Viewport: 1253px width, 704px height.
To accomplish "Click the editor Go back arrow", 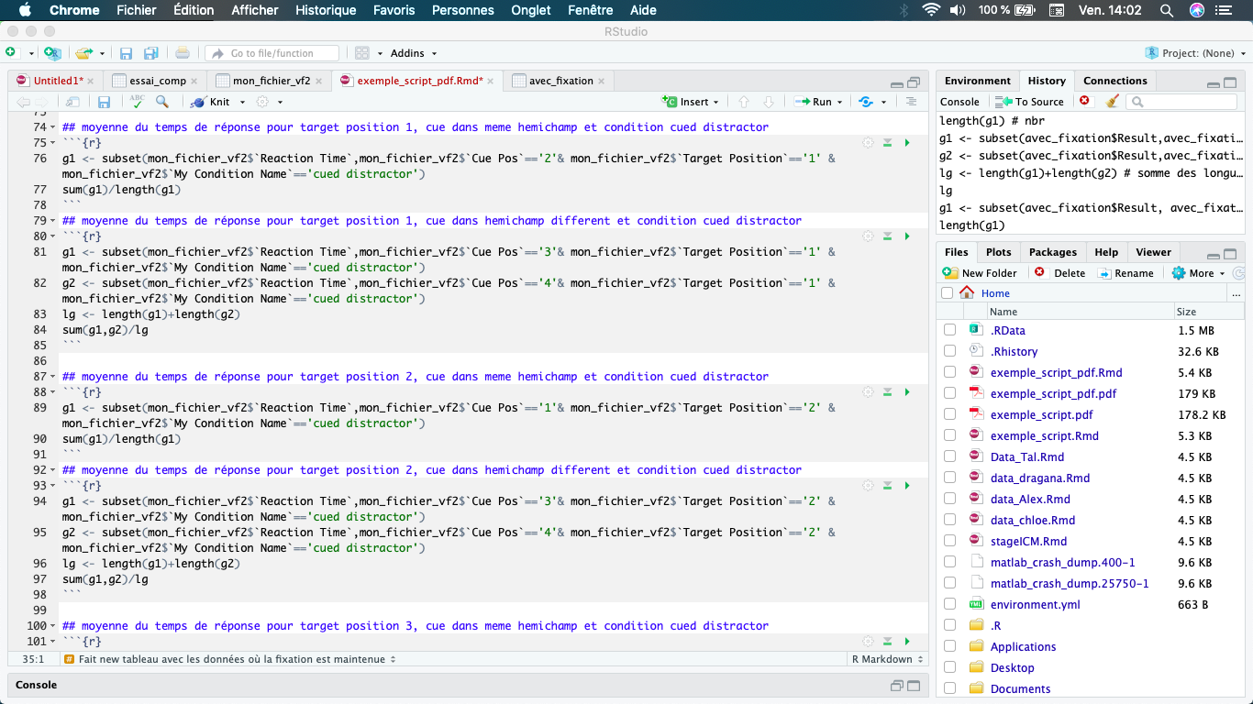I will pos(23,102).
